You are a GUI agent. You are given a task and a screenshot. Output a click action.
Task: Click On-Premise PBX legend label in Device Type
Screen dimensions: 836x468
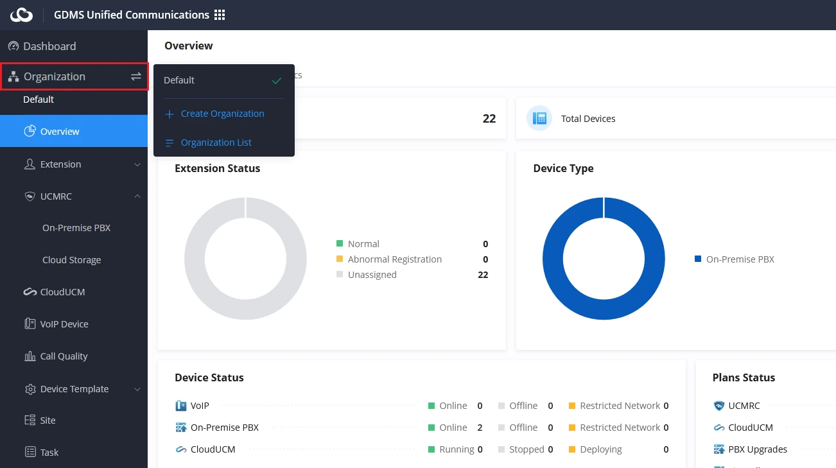740,259
